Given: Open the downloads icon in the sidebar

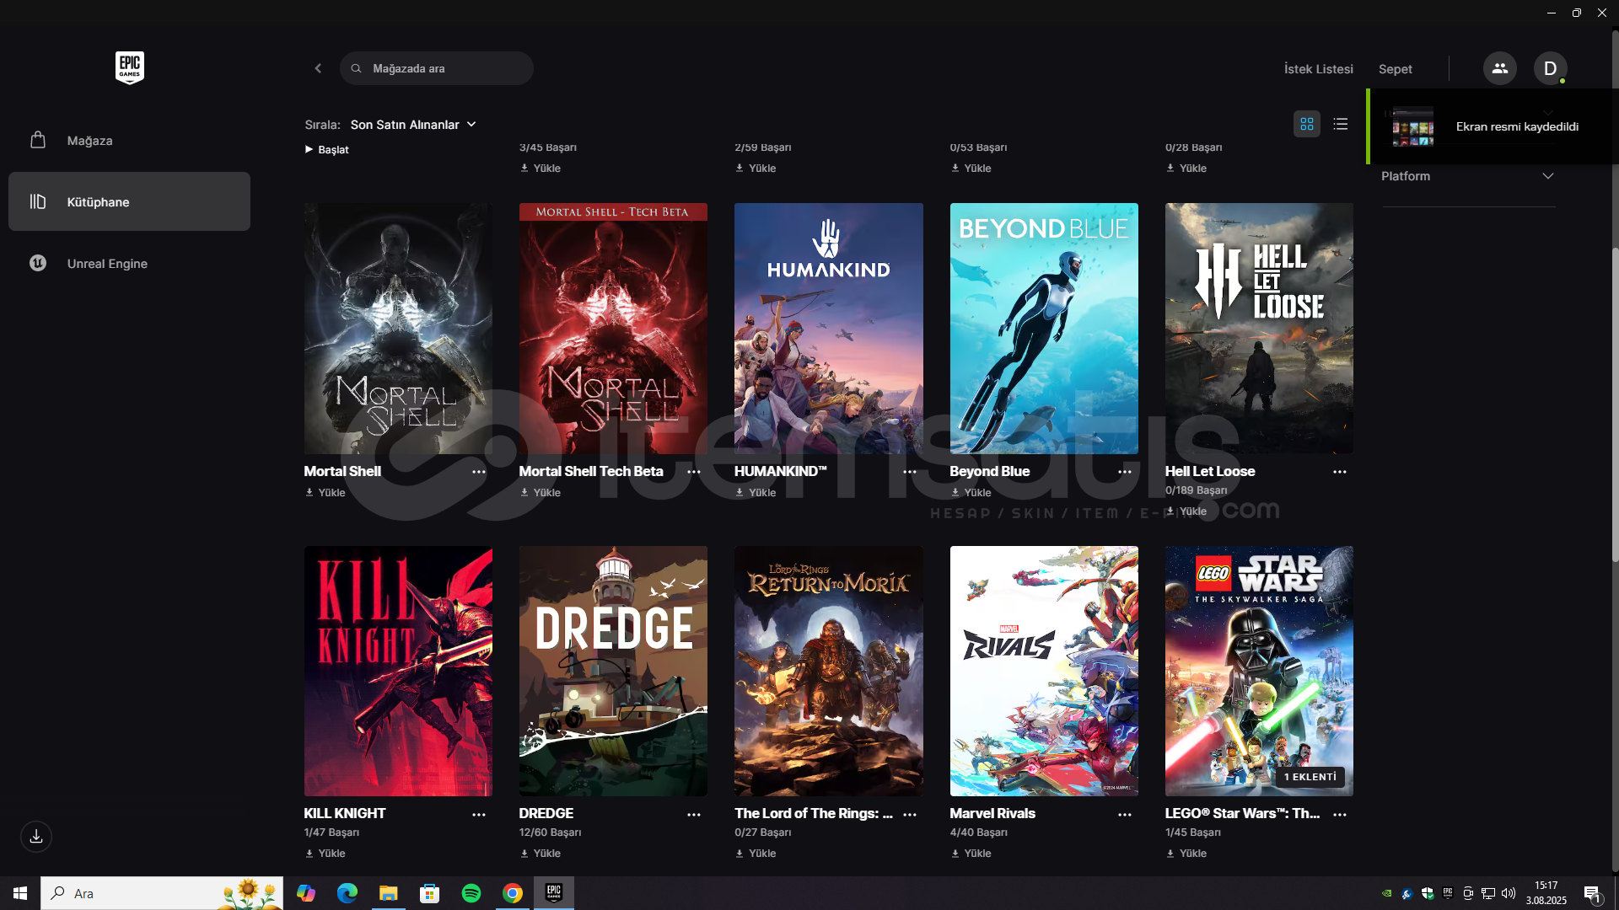Looking at the screenshot, I should [x=36, y=837].
